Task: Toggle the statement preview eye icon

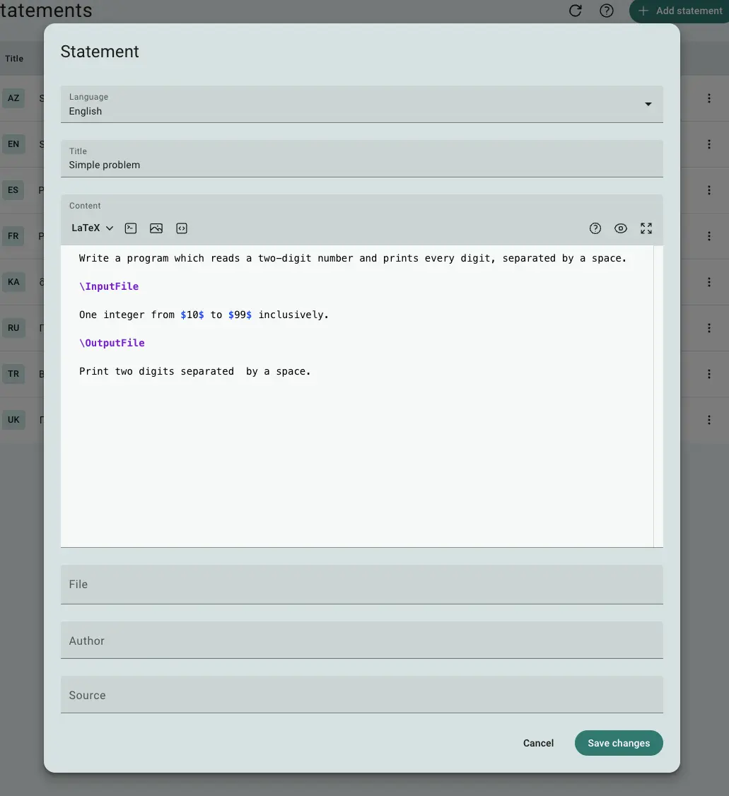Action: [x=620, y=228]
